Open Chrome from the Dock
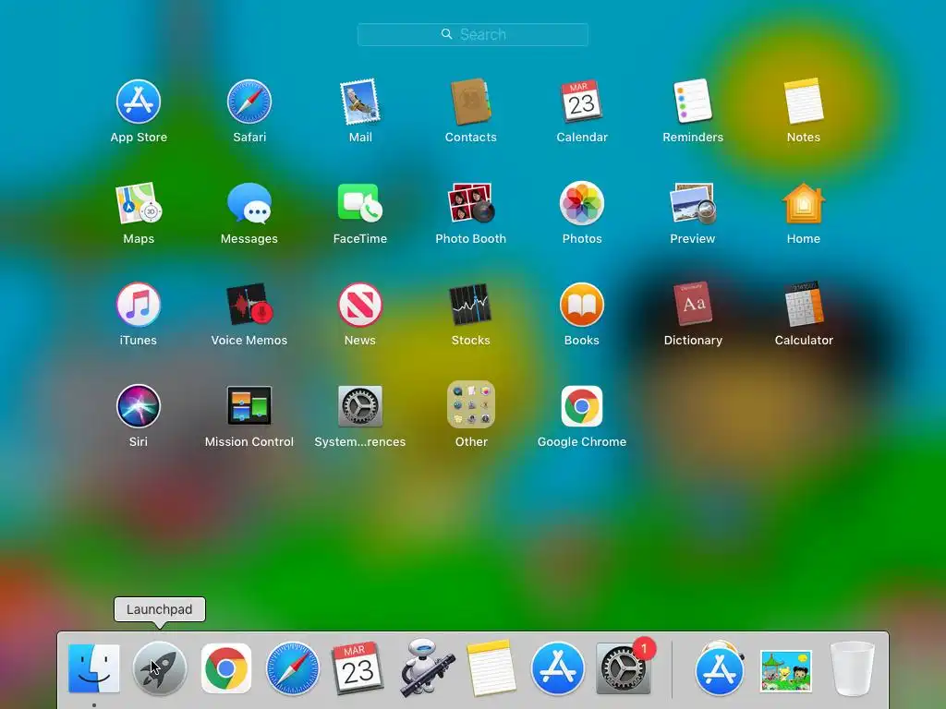 tap(226, 668)
